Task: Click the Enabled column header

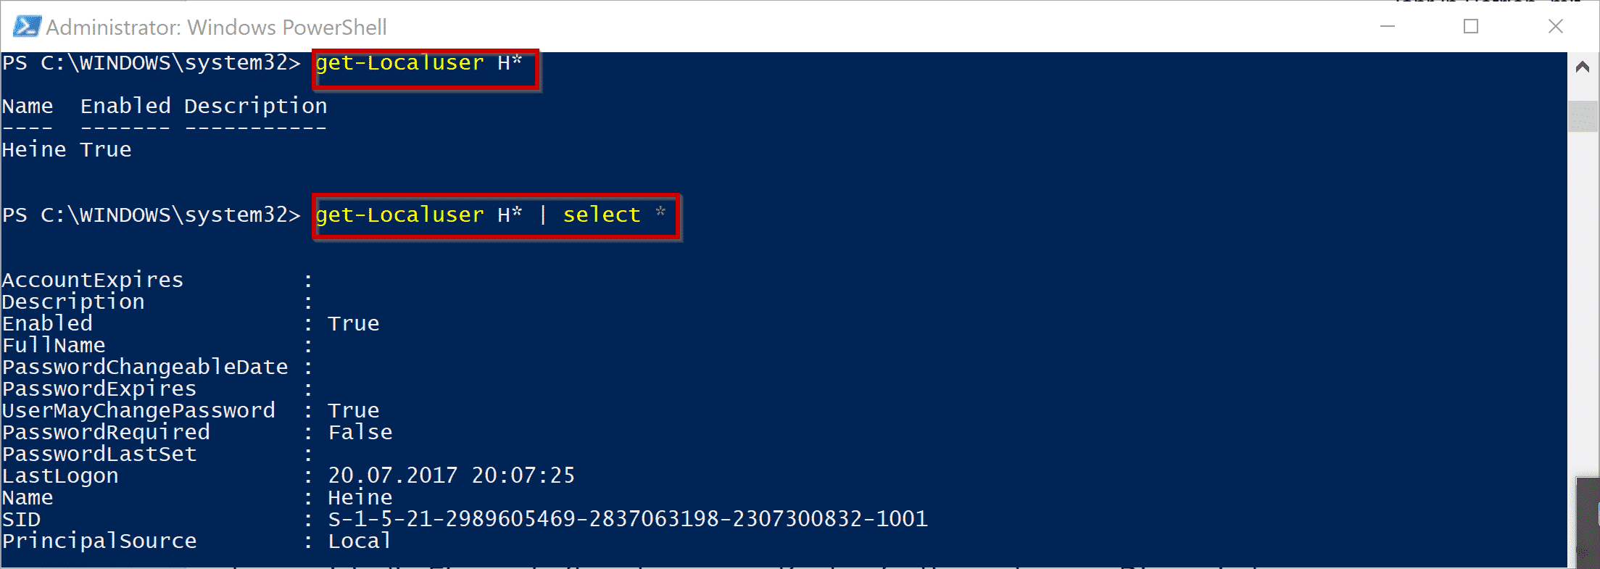Action: (x=125, y=107)
